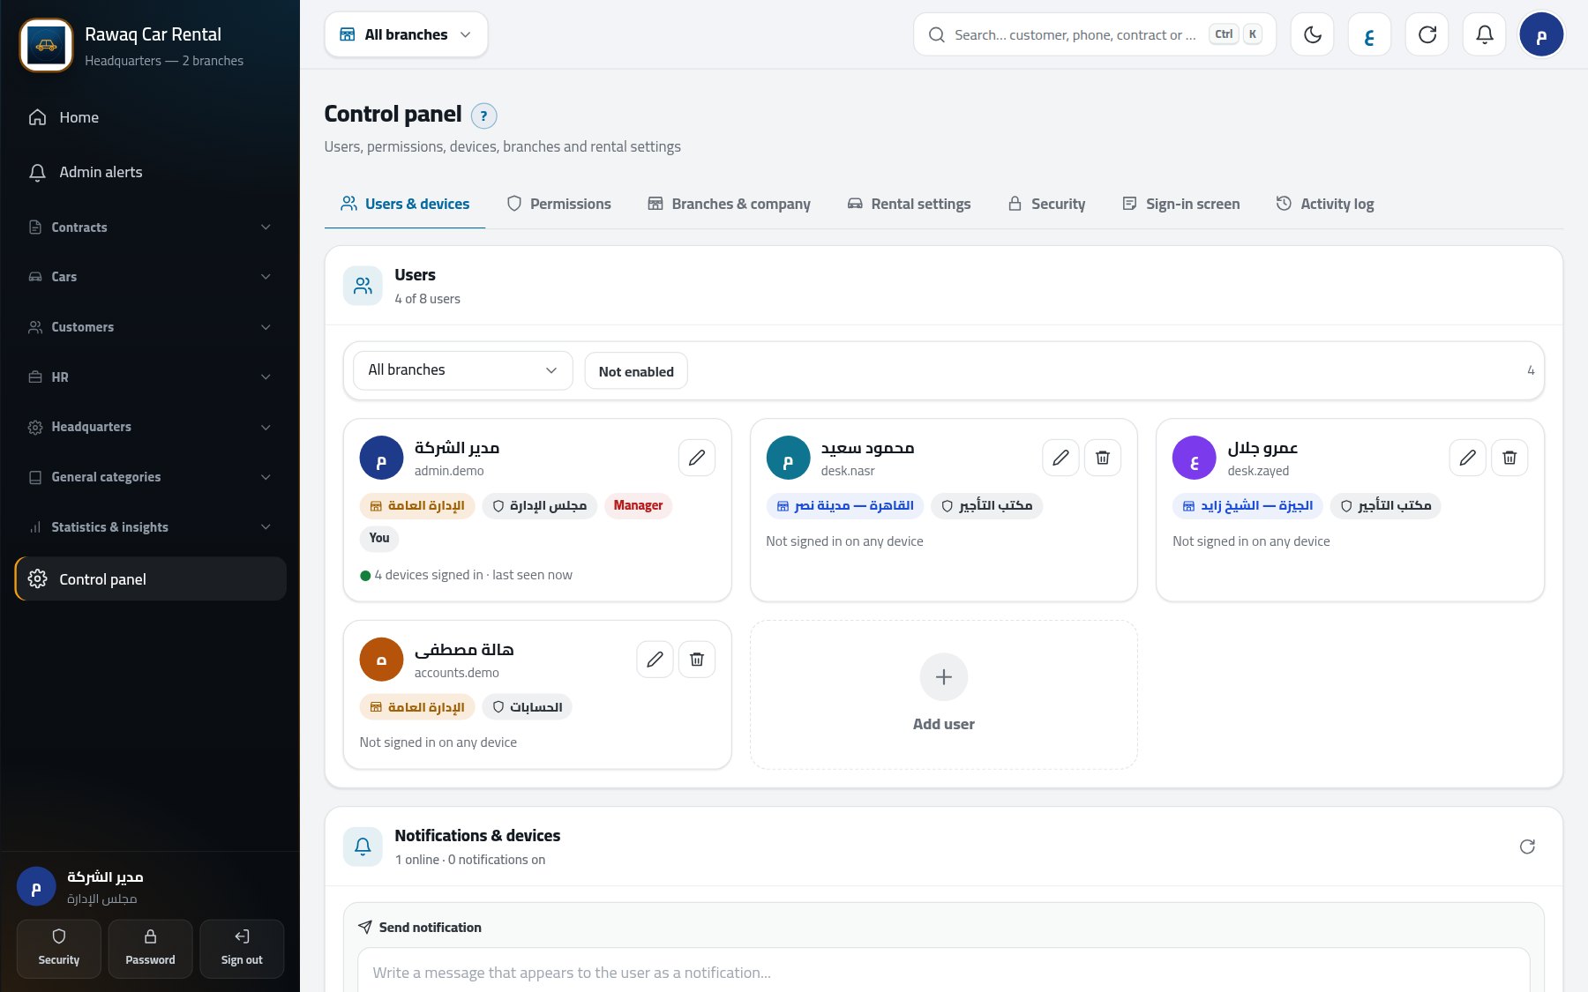Expand Statistics & insights in the sidebar
The image size is (1588, 992).
coord(150,527)
